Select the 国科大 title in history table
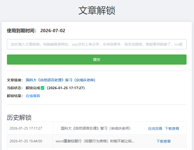194x150 pixels. pos(96,128)
